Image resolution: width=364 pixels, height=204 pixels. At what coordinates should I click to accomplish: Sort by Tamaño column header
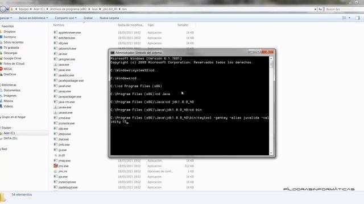tap(183, 25)
